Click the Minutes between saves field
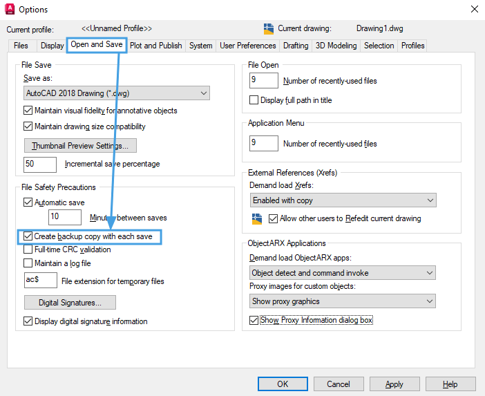The image size is (485, 396). [x=65, y=217]
